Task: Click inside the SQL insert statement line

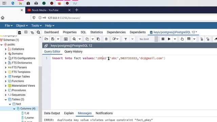Action: (x=108, y=58)
